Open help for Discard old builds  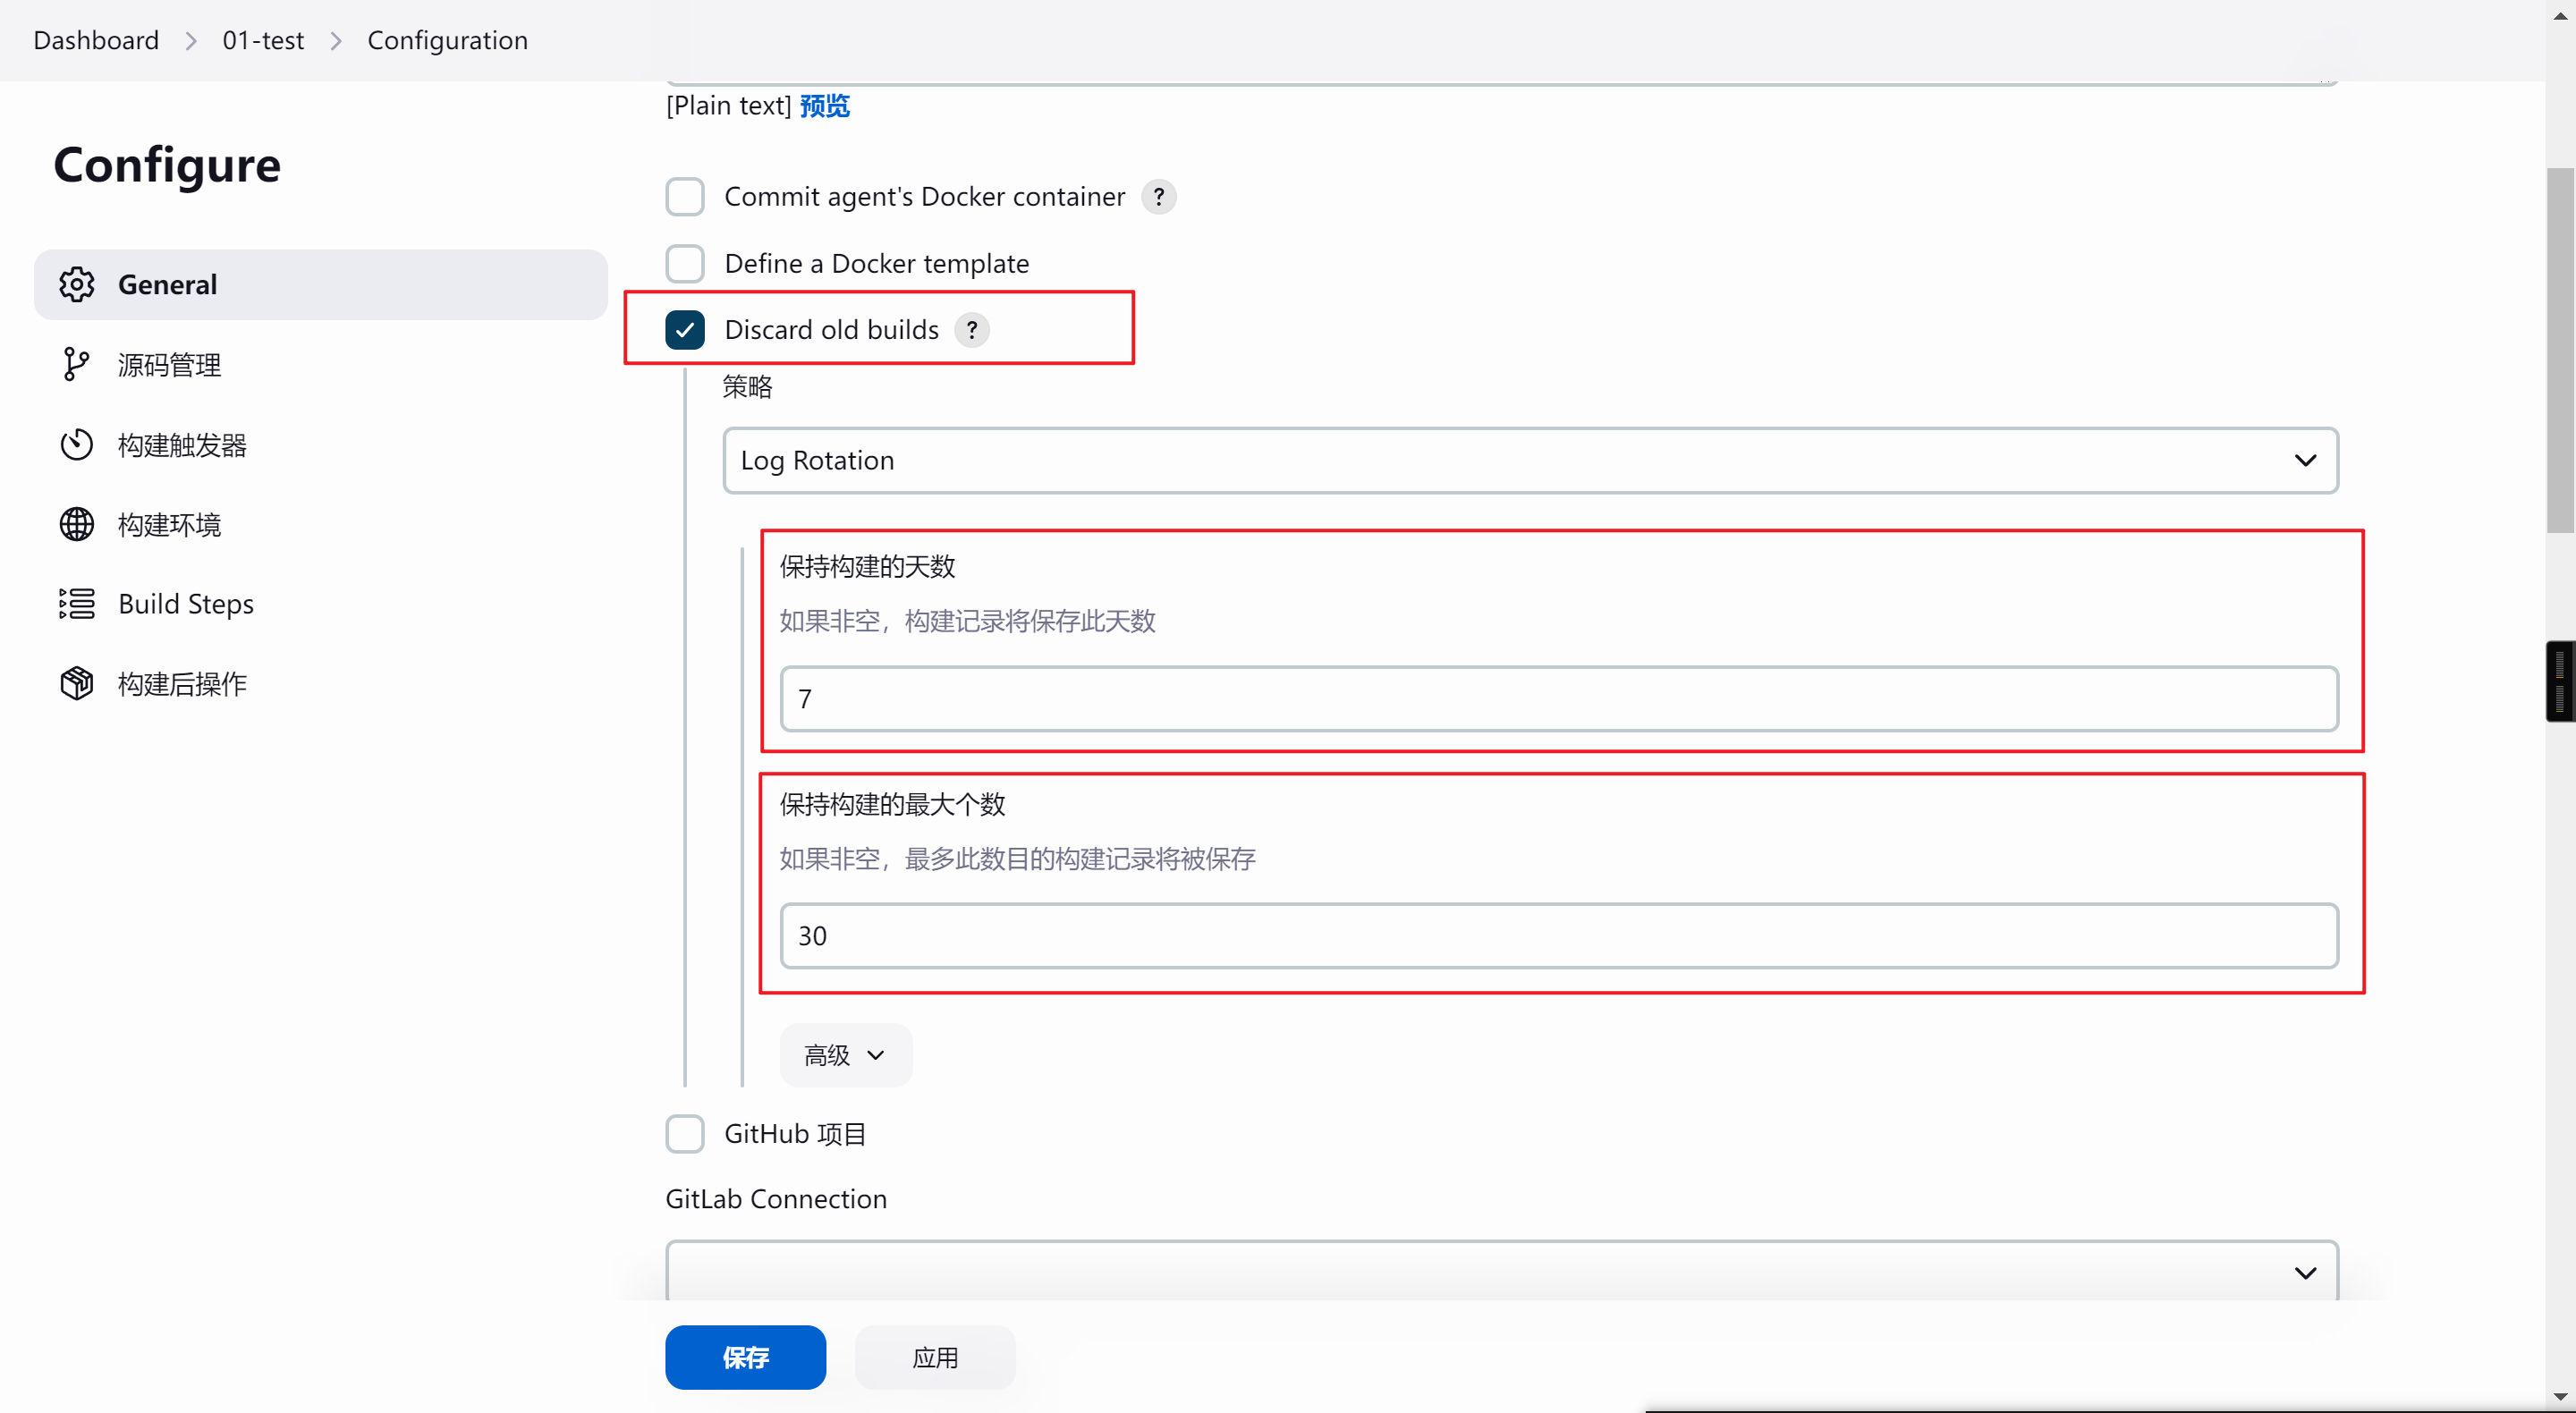971,330
